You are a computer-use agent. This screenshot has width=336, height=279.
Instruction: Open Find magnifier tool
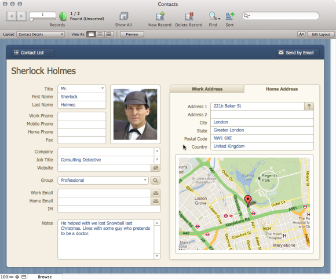pos(213,16)
